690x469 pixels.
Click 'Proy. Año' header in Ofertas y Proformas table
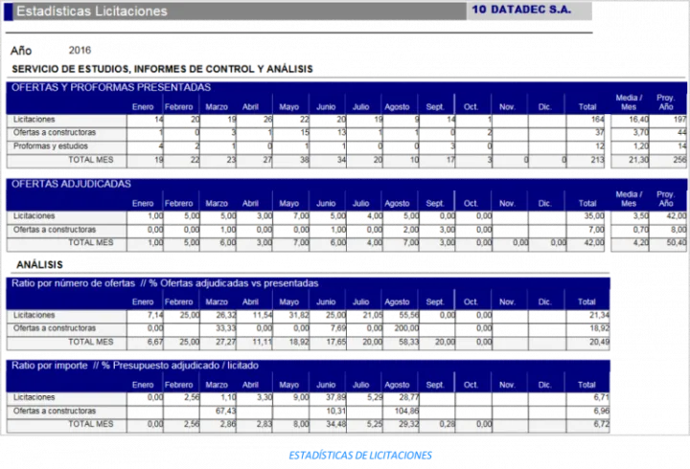point(665,102)
